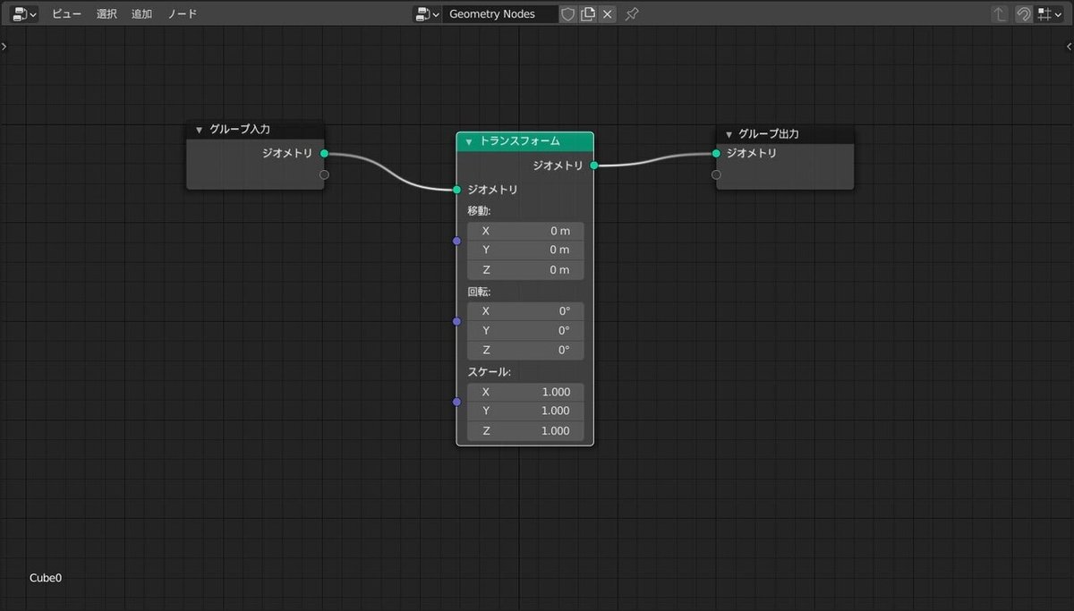The height and width of the screenshot is (611, 1074).
Task: Collapse the グループ入力 node
Action: (199, 130)
